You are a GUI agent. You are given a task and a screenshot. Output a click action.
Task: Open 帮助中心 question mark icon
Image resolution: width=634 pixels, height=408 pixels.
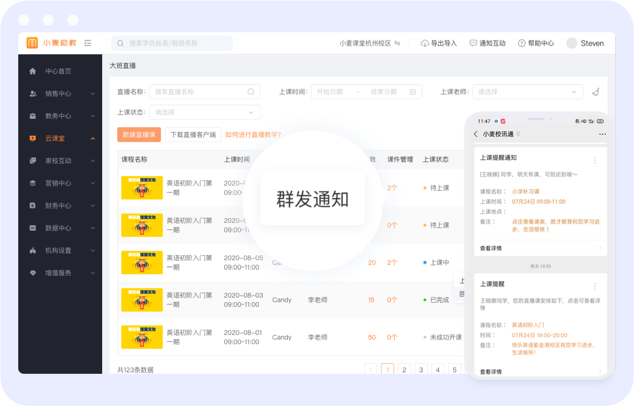tap(522, 43)
